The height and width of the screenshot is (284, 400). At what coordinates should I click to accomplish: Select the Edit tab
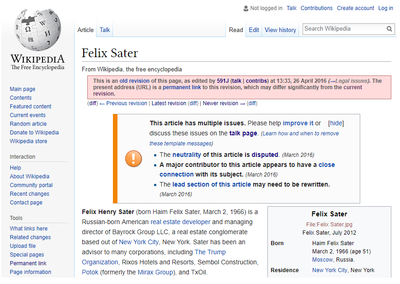254,30
